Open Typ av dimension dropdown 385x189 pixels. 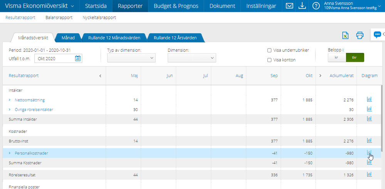click(x=131, y=58)
